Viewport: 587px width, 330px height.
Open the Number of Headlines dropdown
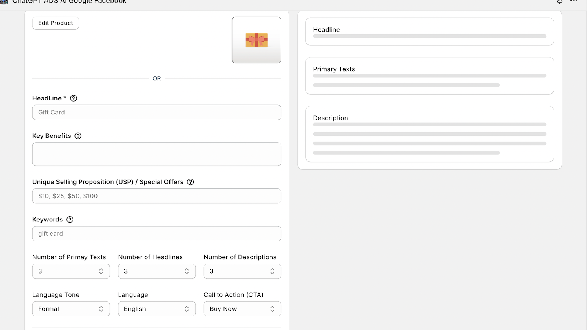pyautogui.click(x=157, y=271)
